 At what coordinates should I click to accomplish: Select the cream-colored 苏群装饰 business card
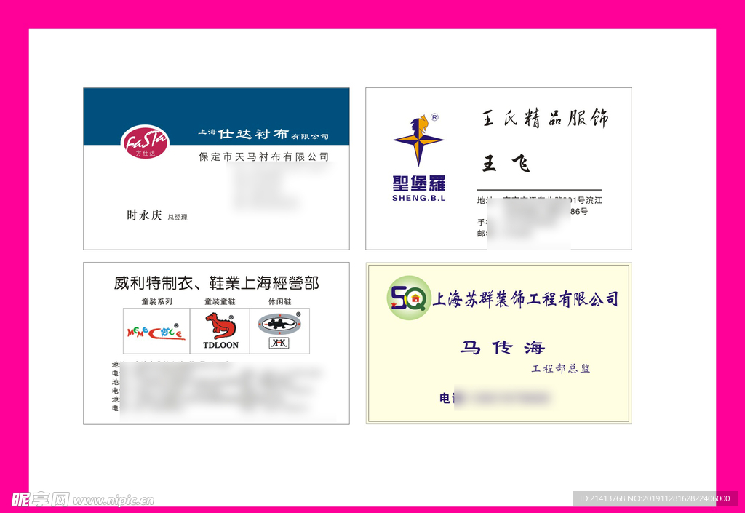[498, 343]
